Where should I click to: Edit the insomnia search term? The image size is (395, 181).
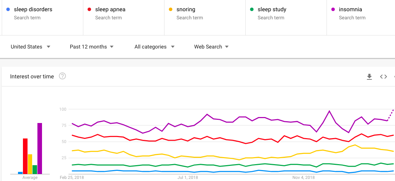pos(351,9)
